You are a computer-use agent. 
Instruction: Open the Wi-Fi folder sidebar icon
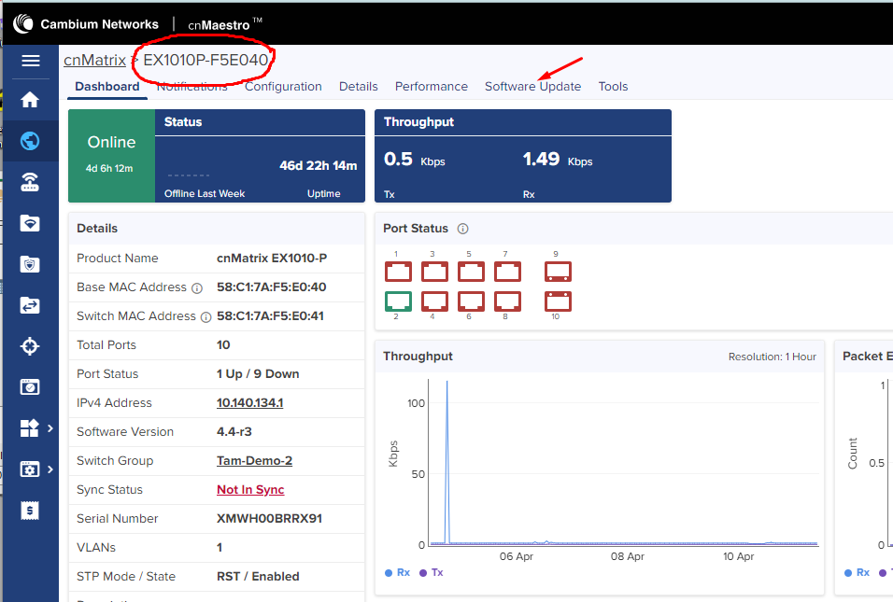(30, 223)
